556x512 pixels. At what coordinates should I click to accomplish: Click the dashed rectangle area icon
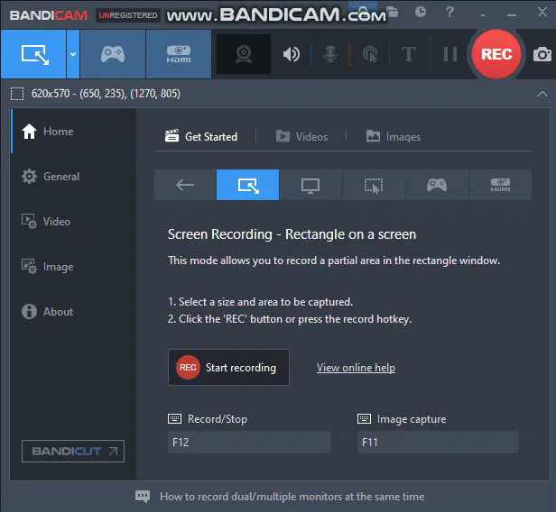pos(17,94)
